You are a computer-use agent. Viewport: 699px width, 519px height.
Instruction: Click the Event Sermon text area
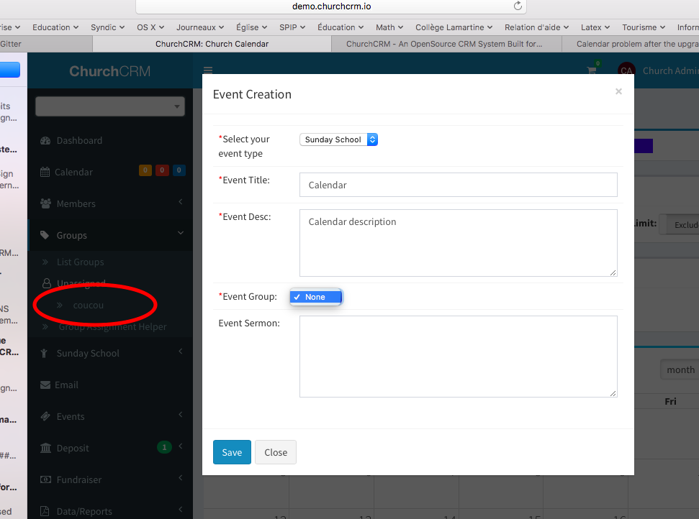click(459, 357)
